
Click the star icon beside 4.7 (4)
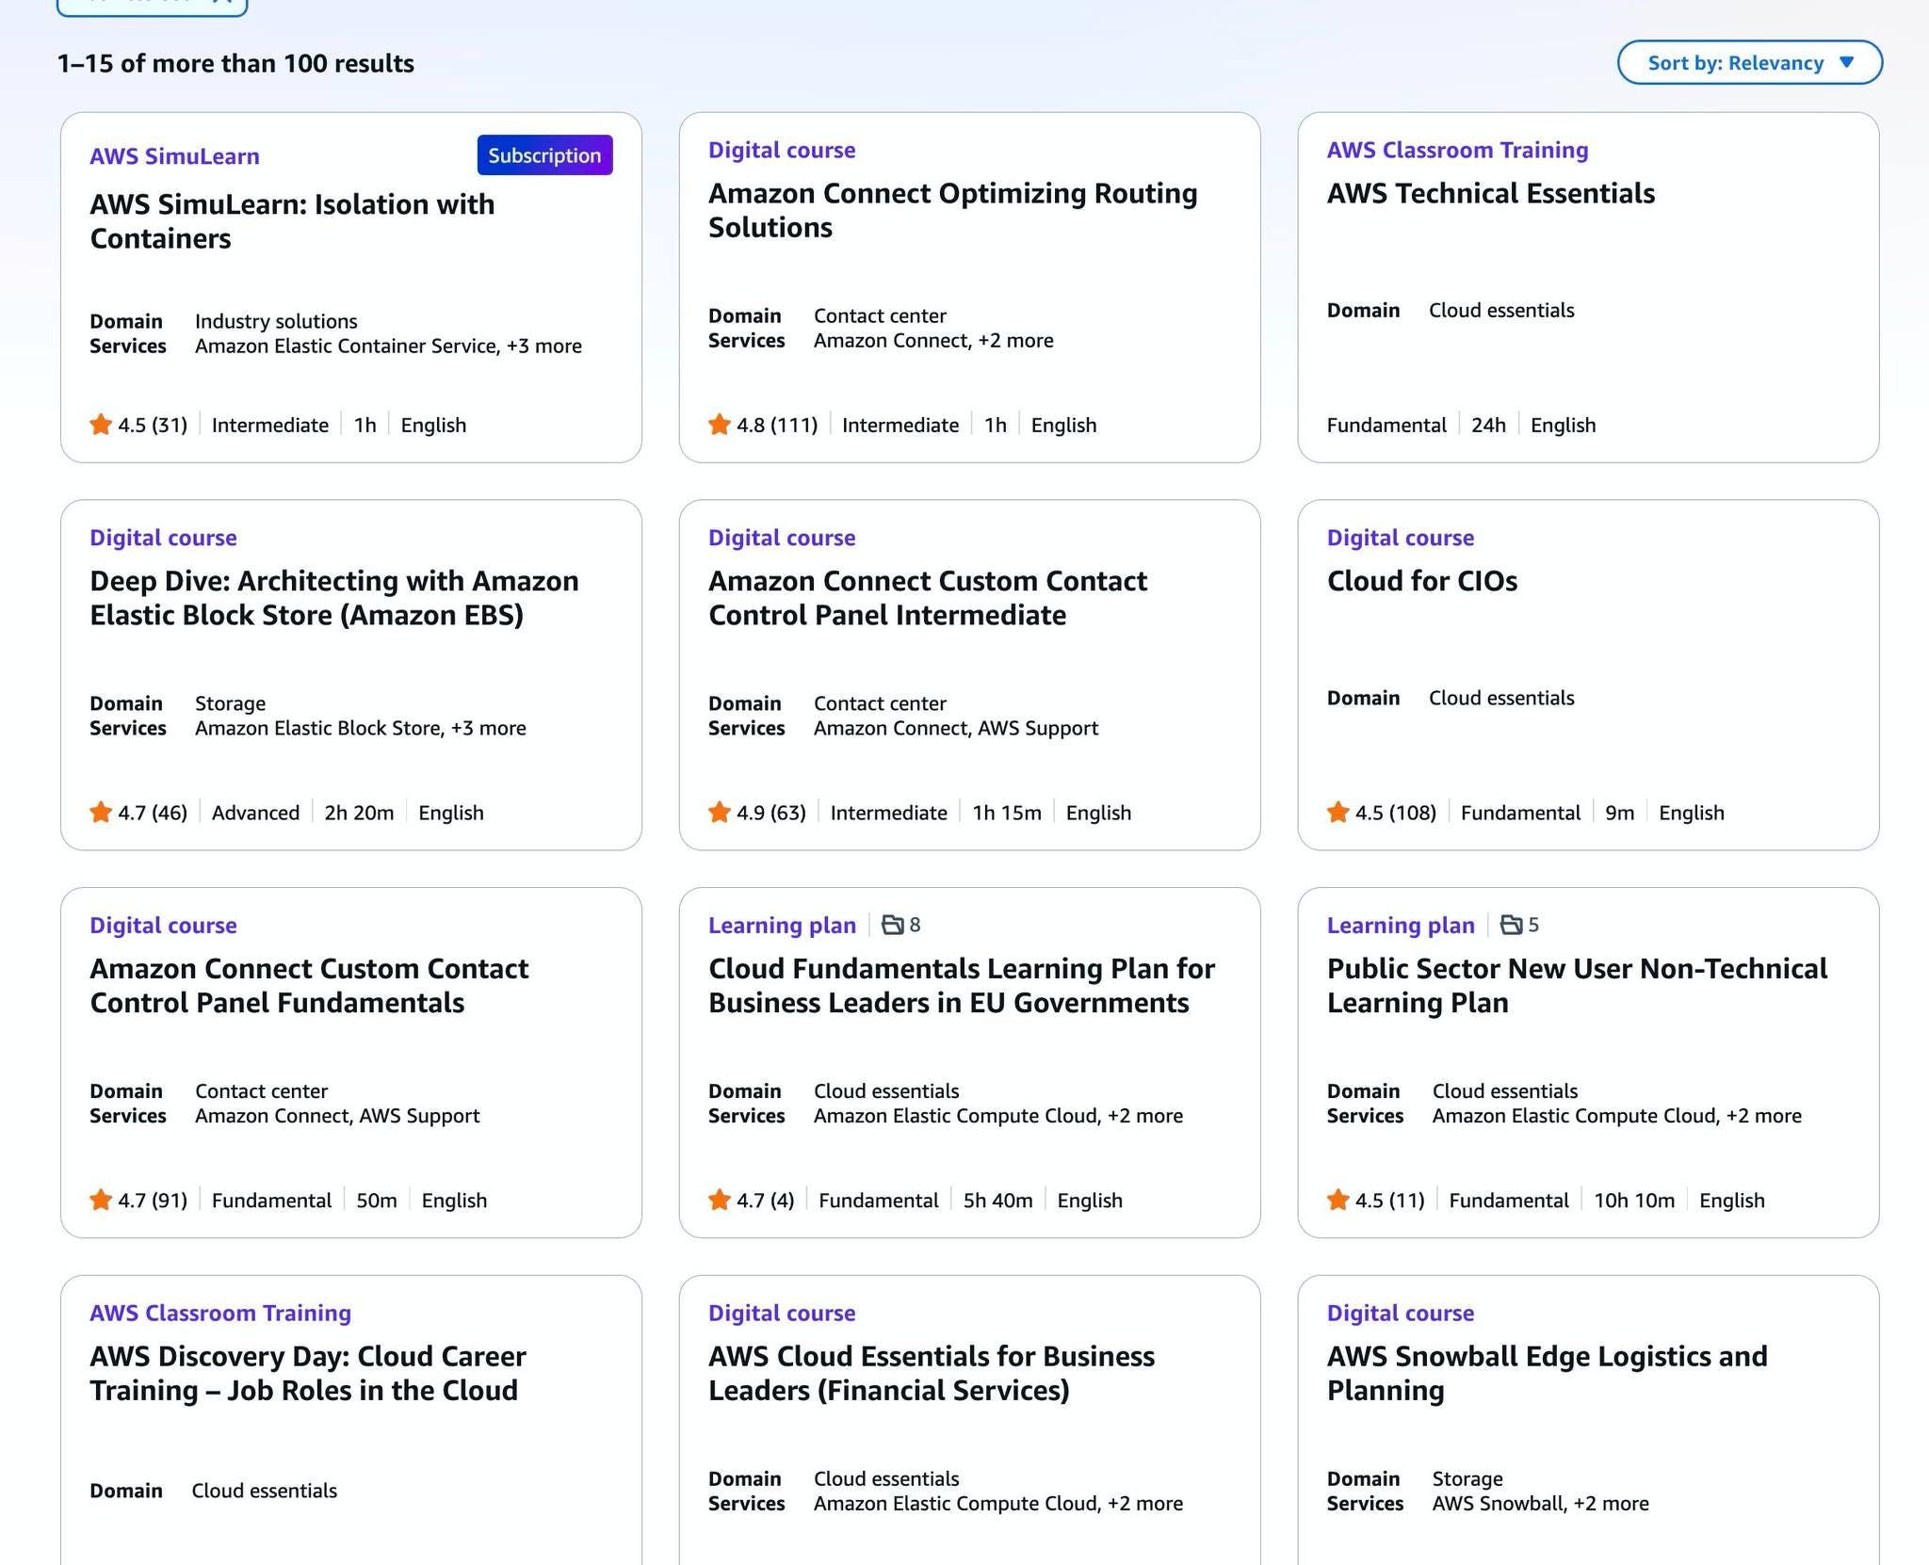[720, 1201]
